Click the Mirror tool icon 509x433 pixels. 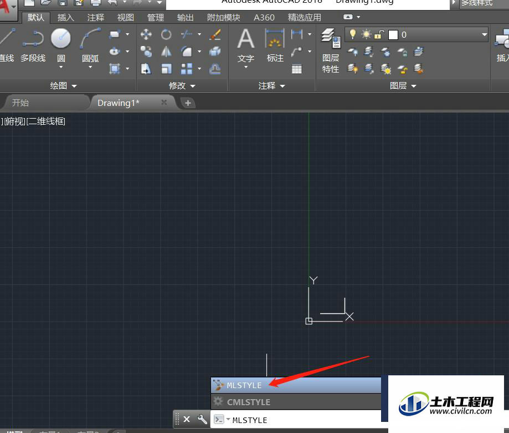166,52
